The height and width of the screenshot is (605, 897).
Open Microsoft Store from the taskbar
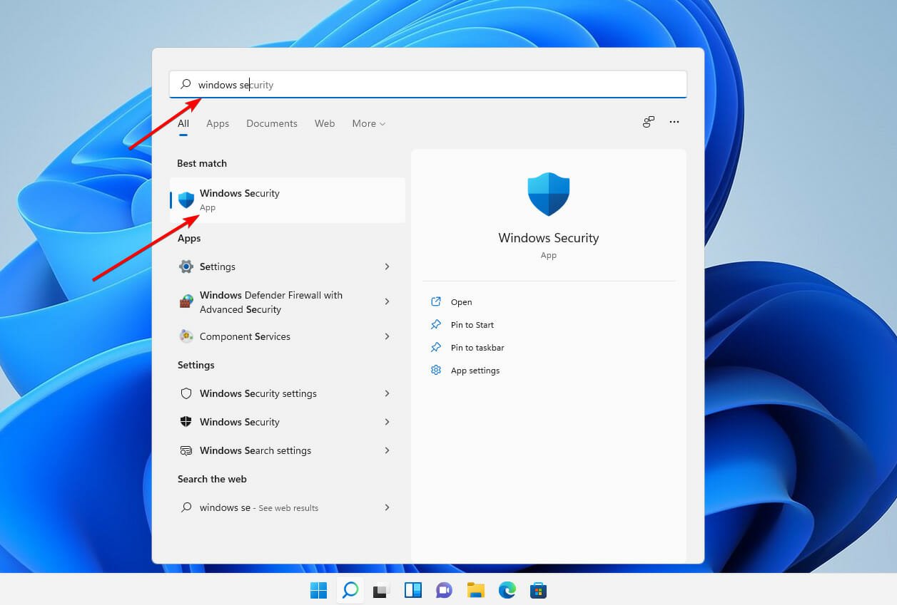click(x=537, y=590)
